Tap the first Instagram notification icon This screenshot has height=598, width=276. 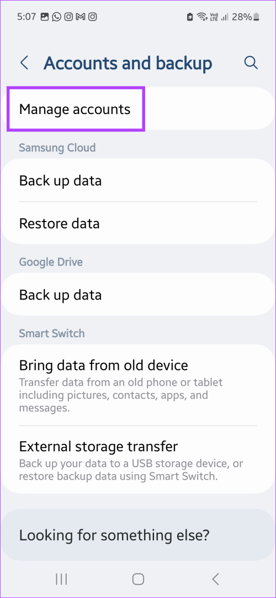point(68,17)
